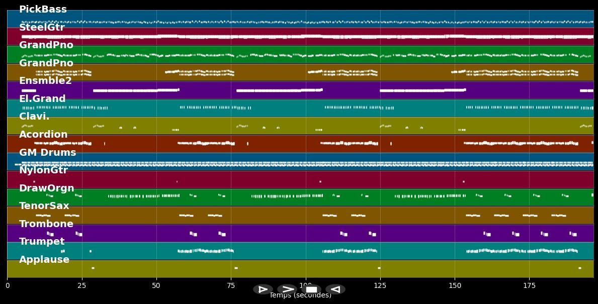Select the Acordion track label

(x=43, y=135)
